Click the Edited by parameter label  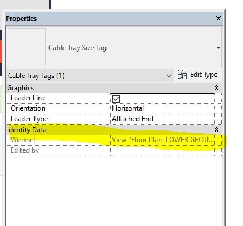[24, 150]
